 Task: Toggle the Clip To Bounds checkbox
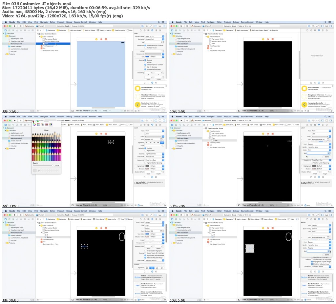pos(145,67)
